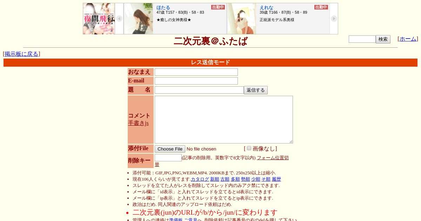421x221 pixels.
Task: Return via the 掲示板に戻る link
Action: [x=21, y=54]
